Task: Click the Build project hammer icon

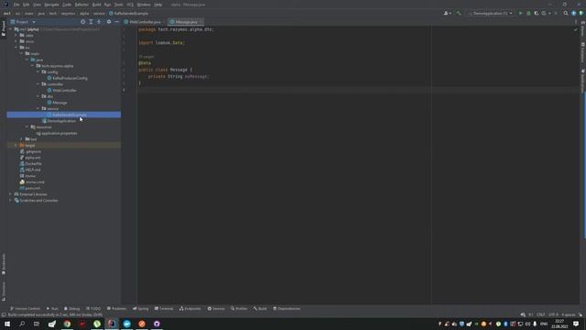Action: (459, 13)
